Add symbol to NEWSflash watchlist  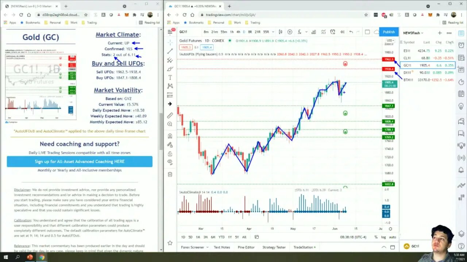pyautogui.click(x=440, y=33)
